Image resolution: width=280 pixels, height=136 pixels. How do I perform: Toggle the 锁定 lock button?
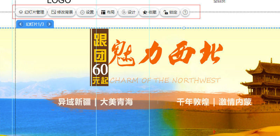170,12
